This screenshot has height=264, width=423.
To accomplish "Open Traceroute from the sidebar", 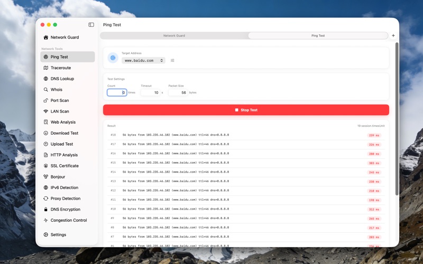I will point(68,68).
